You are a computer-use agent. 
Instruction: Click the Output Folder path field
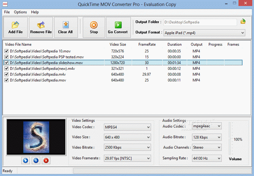tap(200, 22)
